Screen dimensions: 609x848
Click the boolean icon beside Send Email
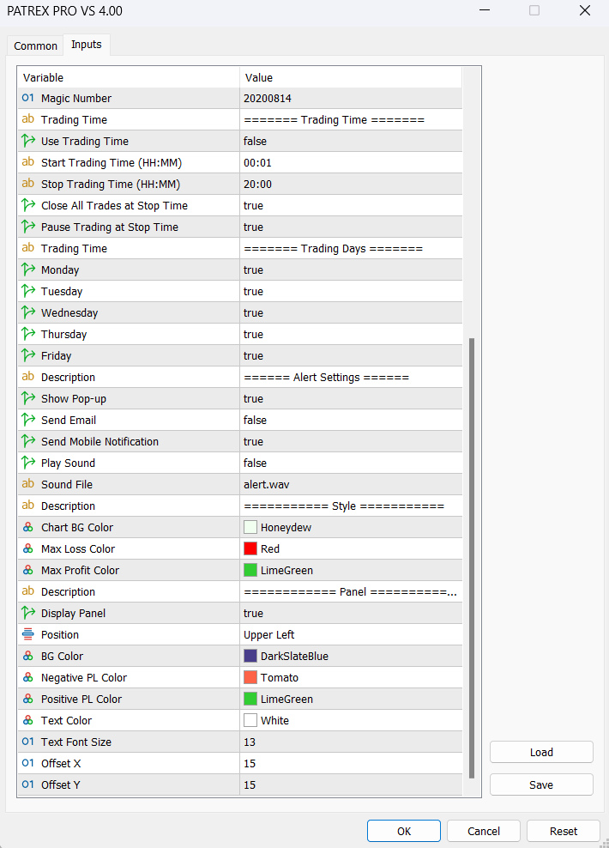28,420
